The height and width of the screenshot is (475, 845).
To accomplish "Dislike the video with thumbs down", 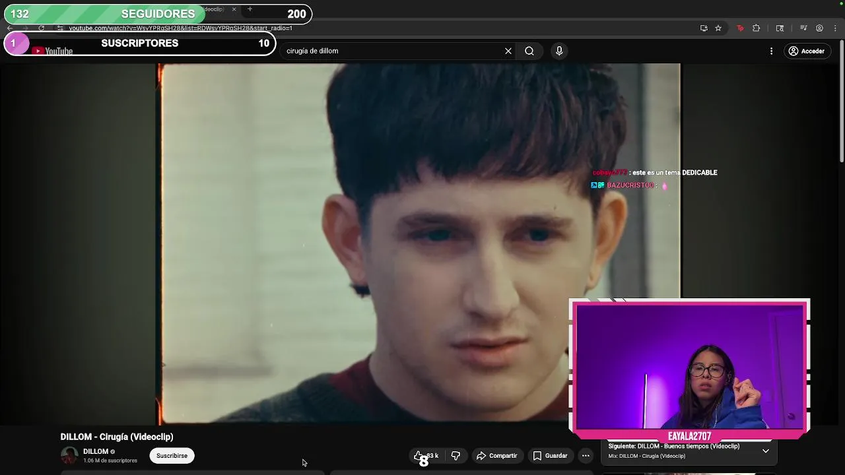I will click(x=456, y=456).
